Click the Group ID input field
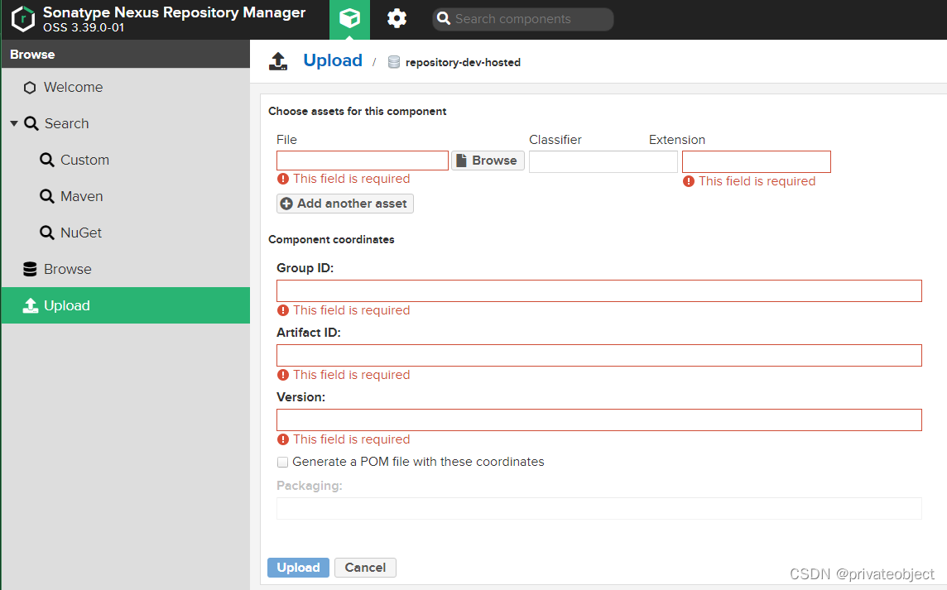This screenshot has width=947, height=590. 599,291
